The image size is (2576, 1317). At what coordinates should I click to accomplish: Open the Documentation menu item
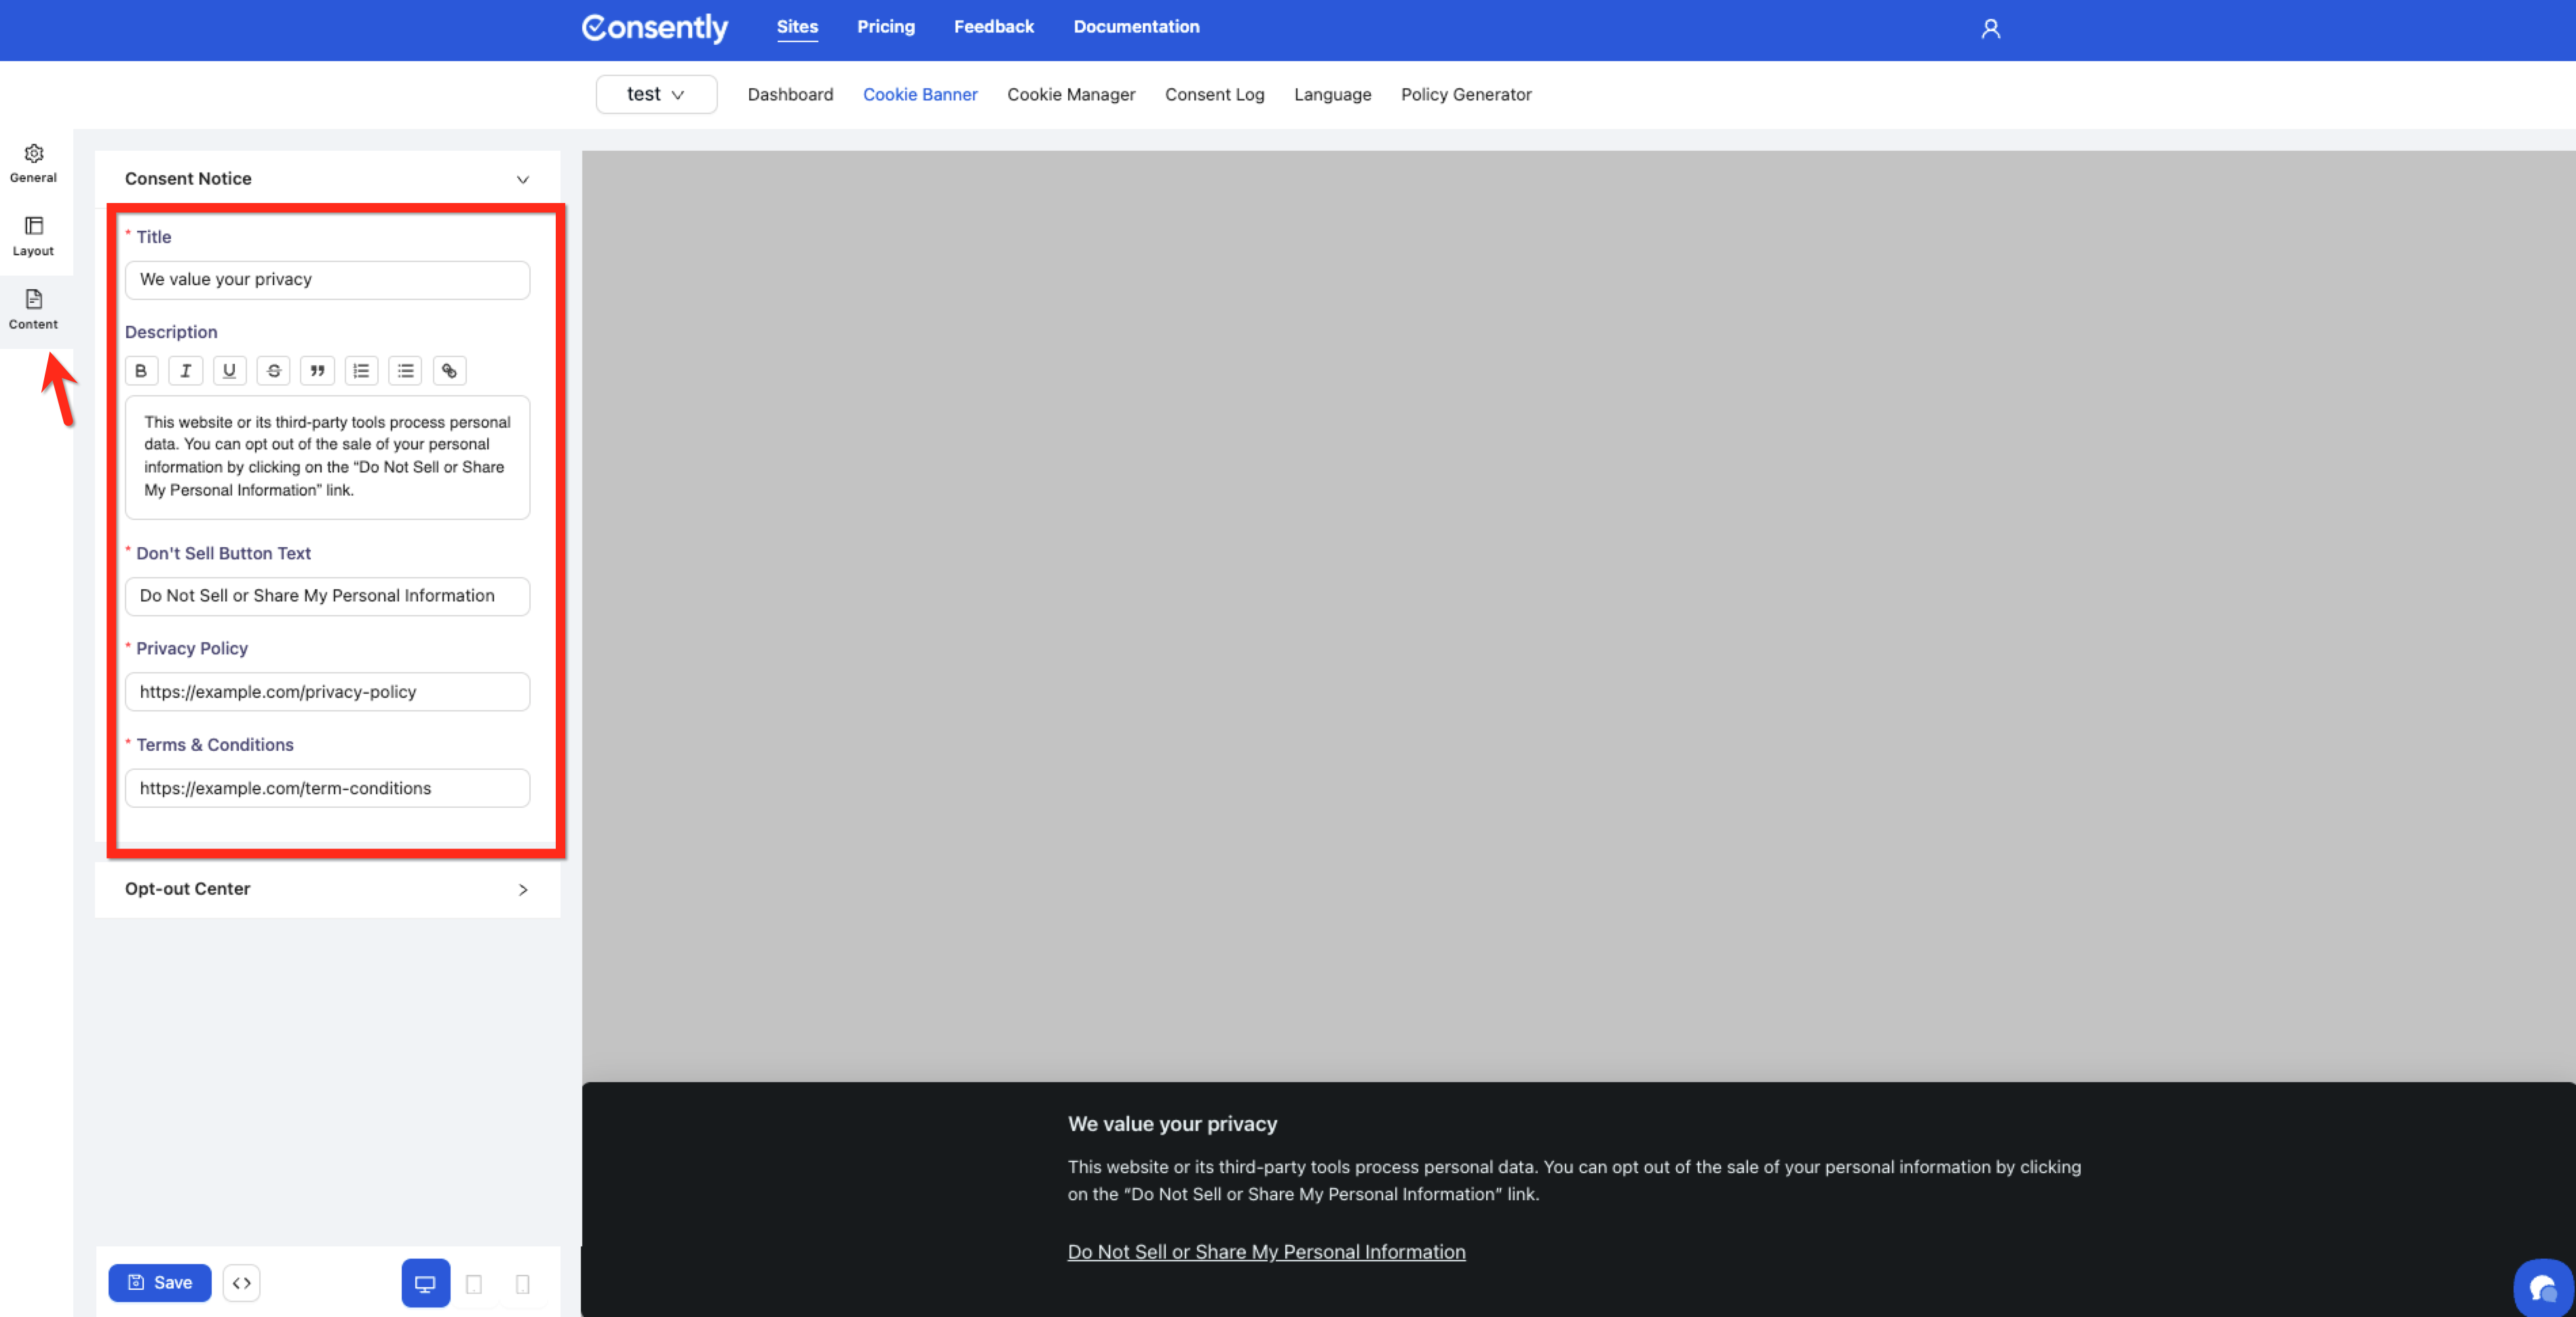1136,26
